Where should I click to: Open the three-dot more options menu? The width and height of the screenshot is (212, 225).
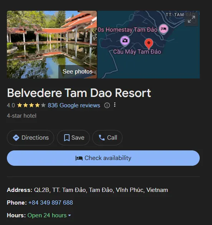point(114,105)
